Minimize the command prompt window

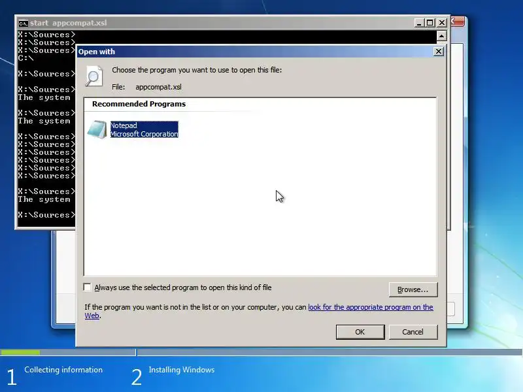[419, 23]
